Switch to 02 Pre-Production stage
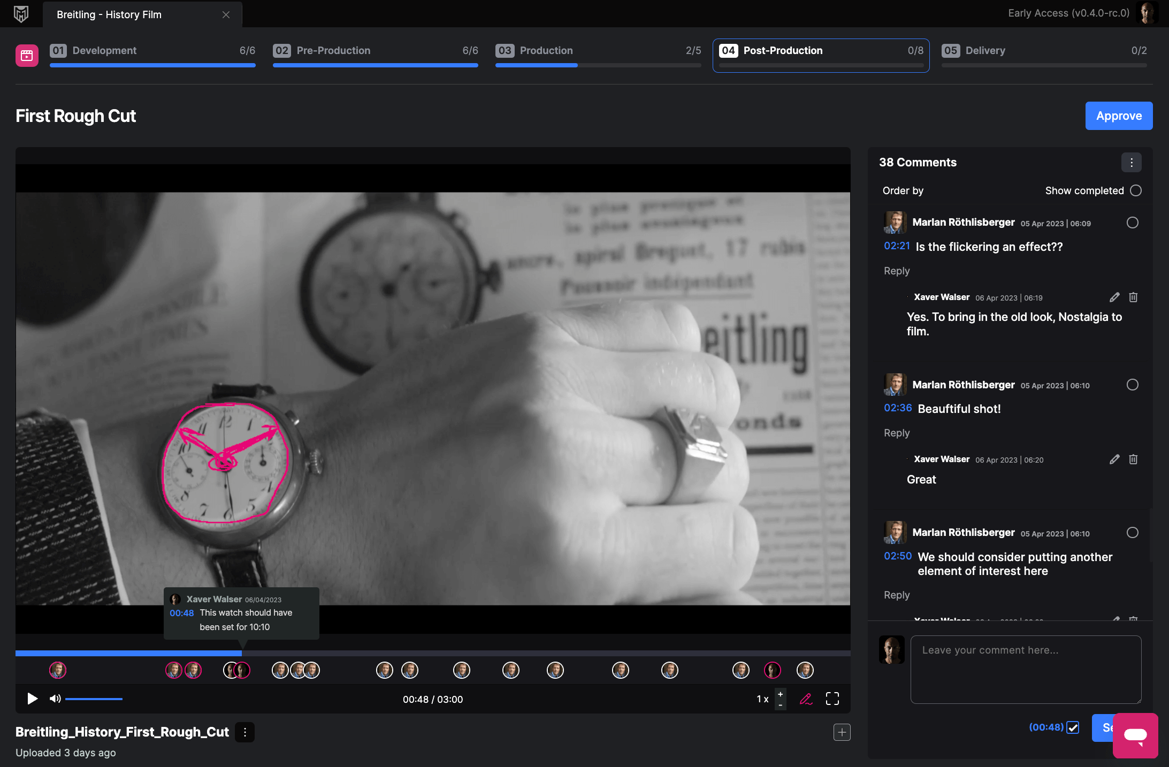 click(375, 55)
